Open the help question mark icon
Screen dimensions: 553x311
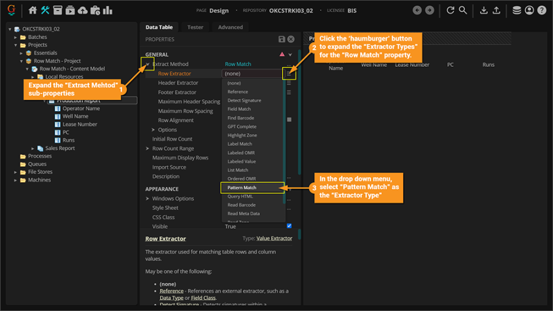541,10
